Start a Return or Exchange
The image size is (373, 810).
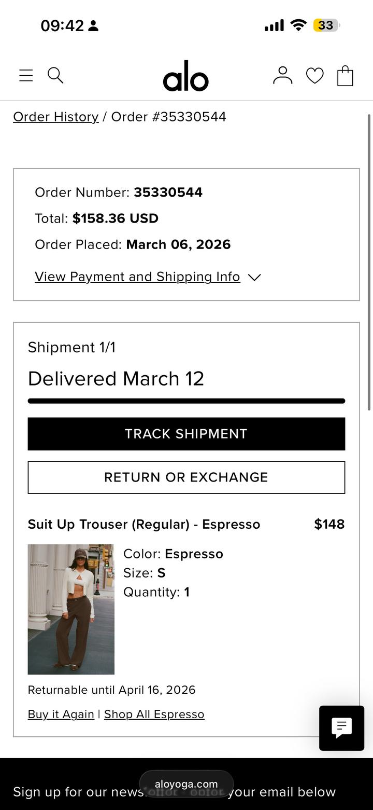186,477
